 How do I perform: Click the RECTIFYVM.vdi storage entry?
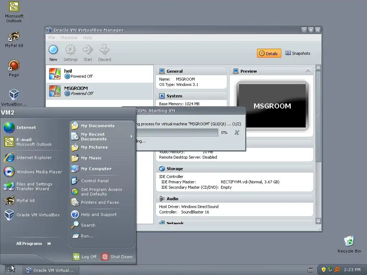tap(250, 182)
